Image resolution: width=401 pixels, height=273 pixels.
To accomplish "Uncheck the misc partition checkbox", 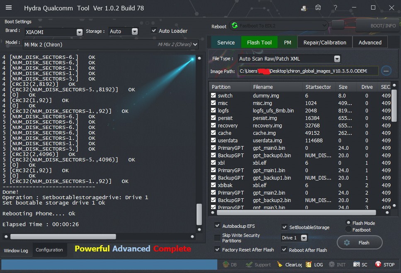I will point(213,102).
